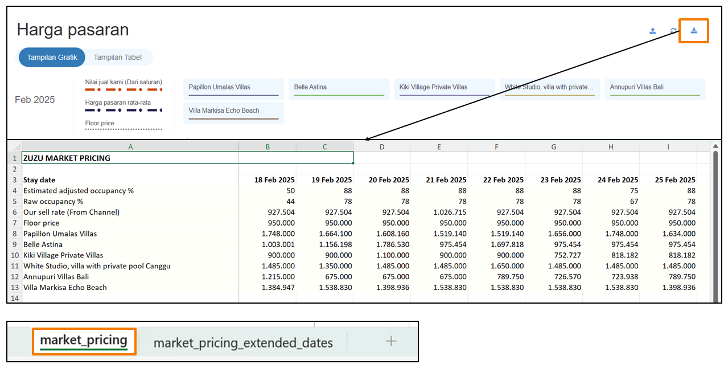728x372 pixels.
Task: Toggle the Belle Astina series chip
Action: click(x=339, y=89)
